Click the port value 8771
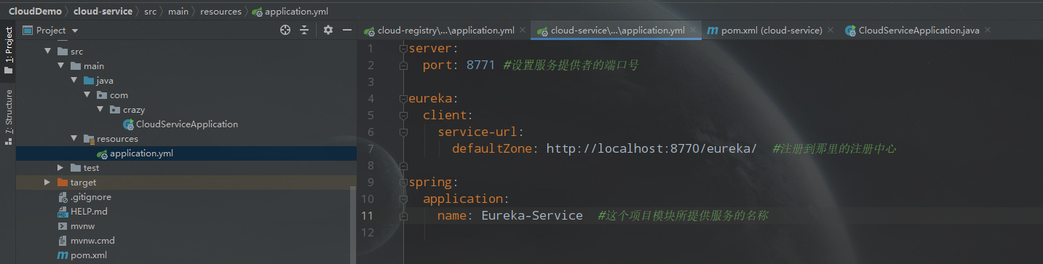Viewport: 1043px width, 264px height. [481, 65]
